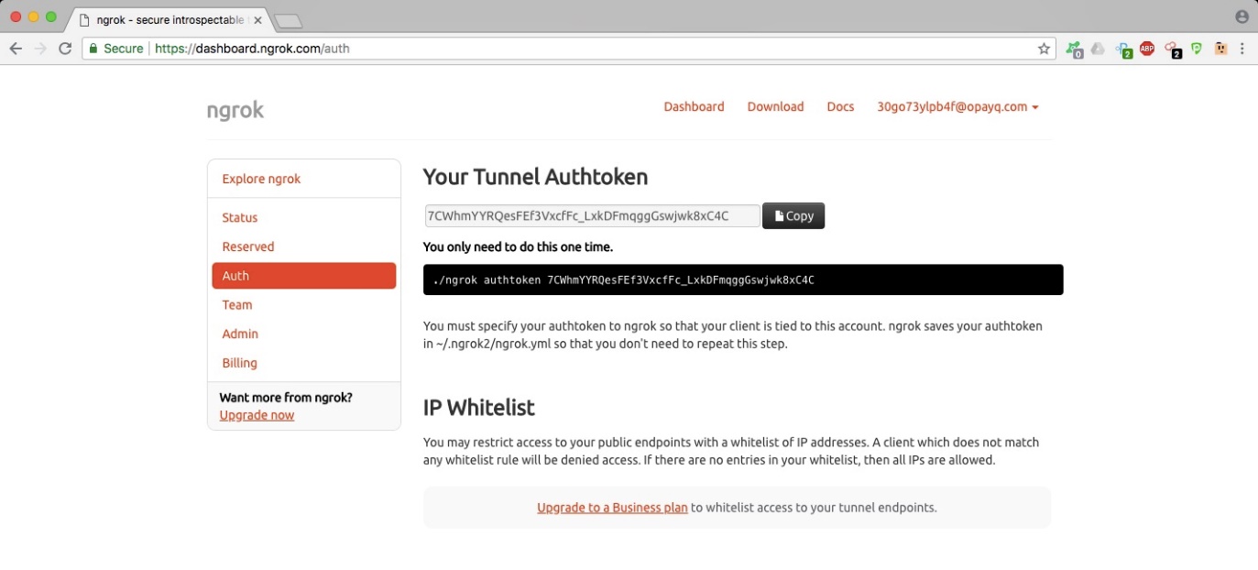The height and width of the screenshot is (570, 1258).
Task: Open the Chrome three-dot menu
Action: pyautogui.click(x=1242, y=49)
